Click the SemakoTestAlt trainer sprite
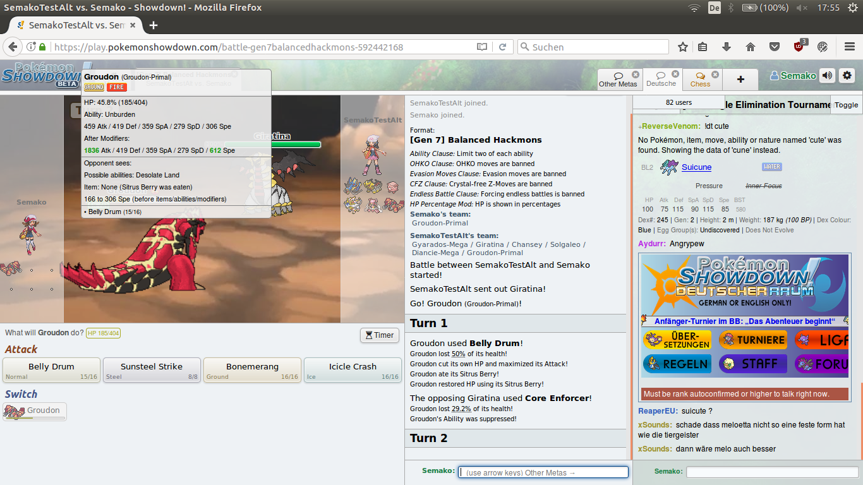 tap(373, 155)
